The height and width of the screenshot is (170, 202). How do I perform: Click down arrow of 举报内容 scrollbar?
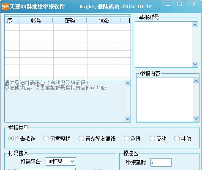tap(196, 118)
